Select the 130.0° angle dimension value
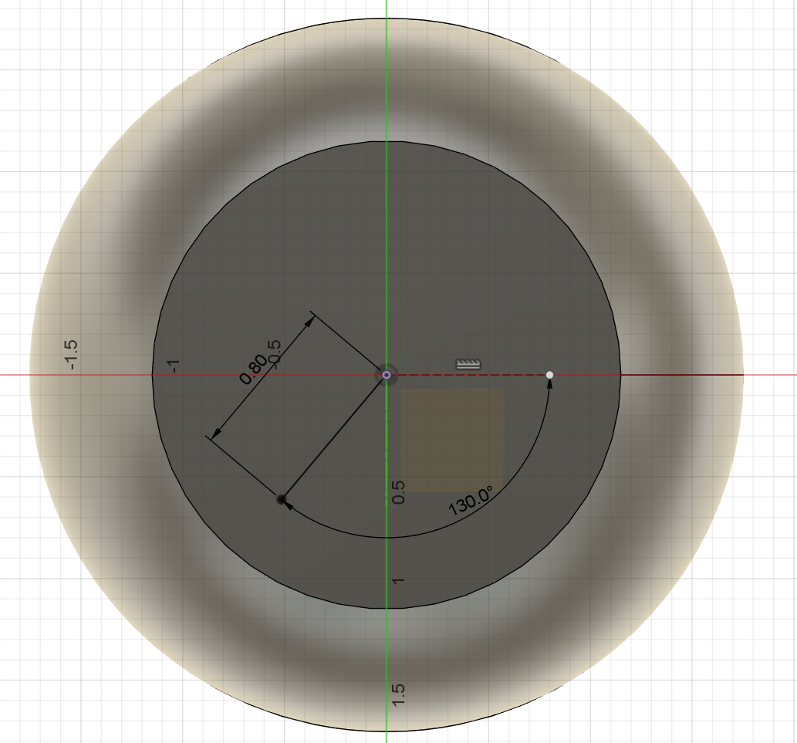Viewport: 797px width, 743px height. [471, 501]
